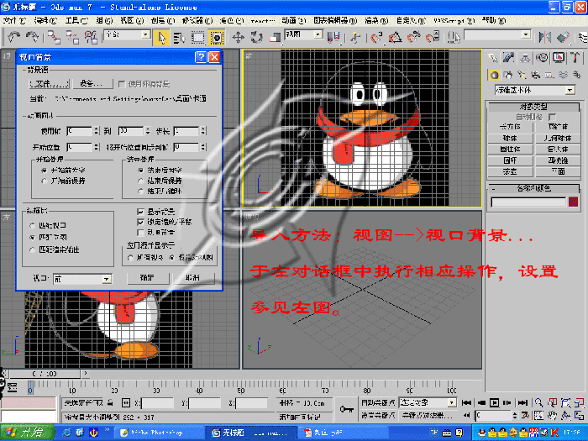
Task: Uncheck 显示背景 checkbox
Action: pos(140,212)
